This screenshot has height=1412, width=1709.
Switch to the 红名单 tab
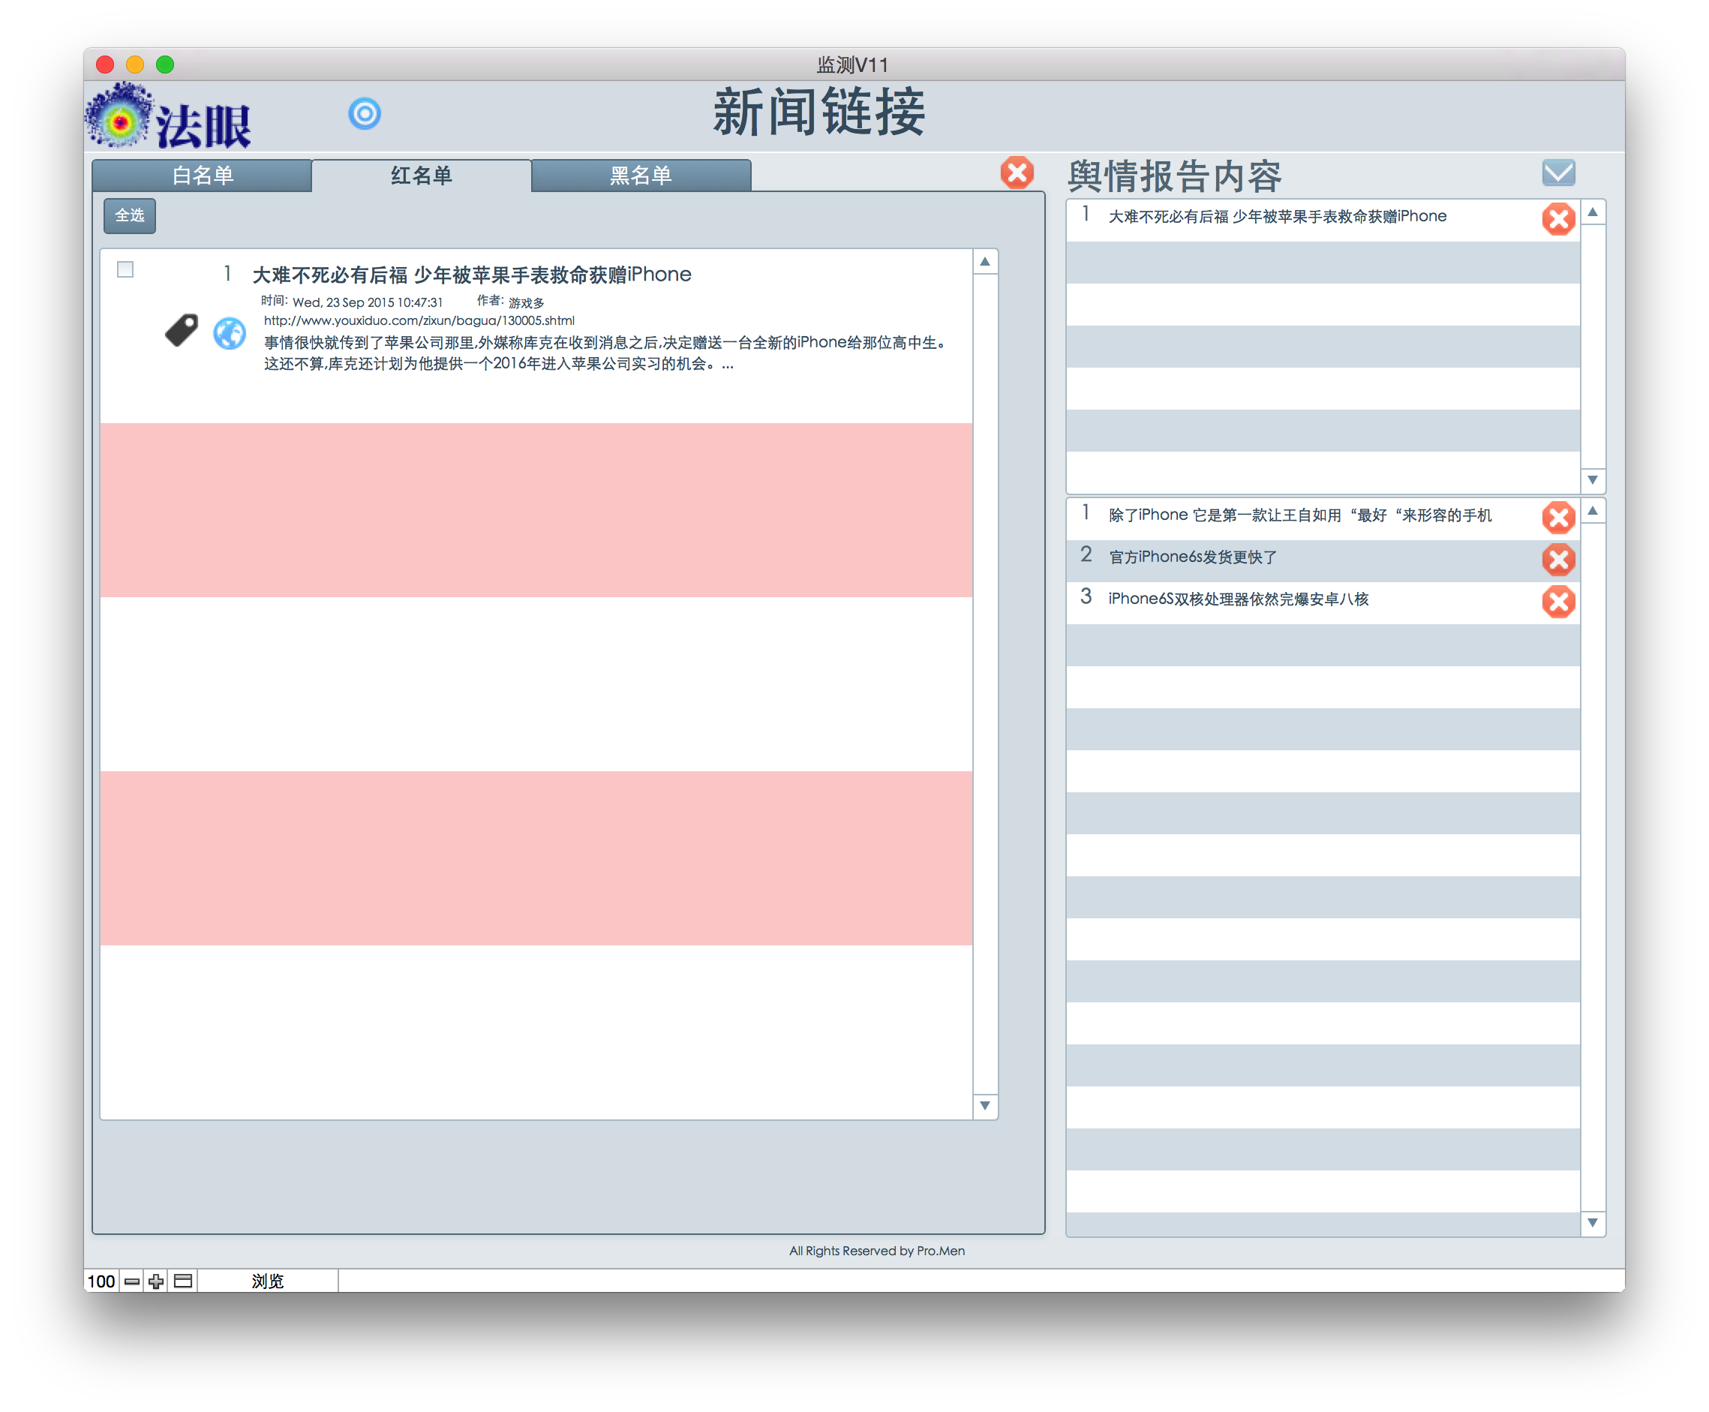[x=422, y=175]
